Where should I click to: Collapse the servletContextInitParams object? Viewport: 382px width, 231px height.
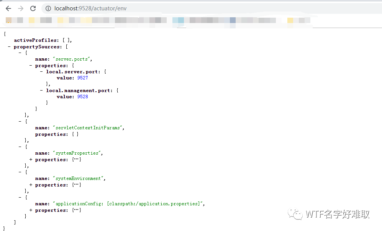point(20,121)
